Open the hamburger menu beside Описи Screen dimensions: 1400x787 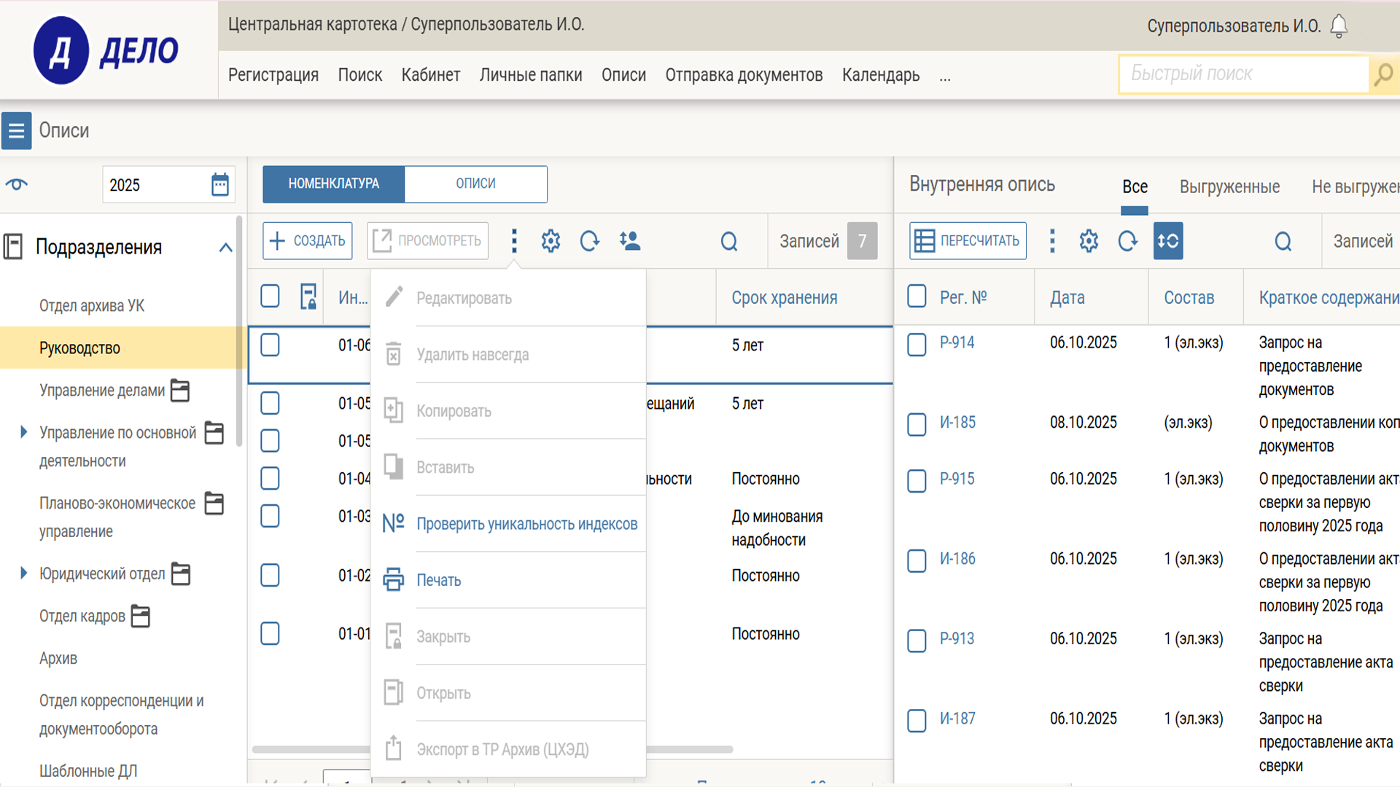point(16,131)
